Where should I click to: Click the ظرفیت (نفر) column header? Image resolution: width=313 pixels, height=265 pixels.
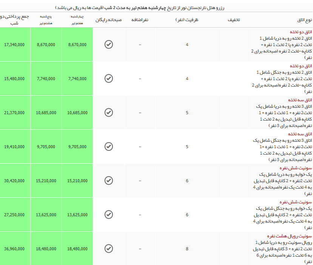tap(187, 20)
